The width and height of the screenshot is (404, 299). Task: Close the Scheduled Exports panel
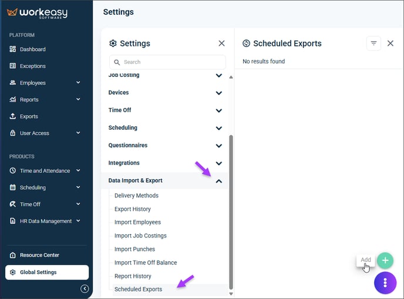click(390, 43)
